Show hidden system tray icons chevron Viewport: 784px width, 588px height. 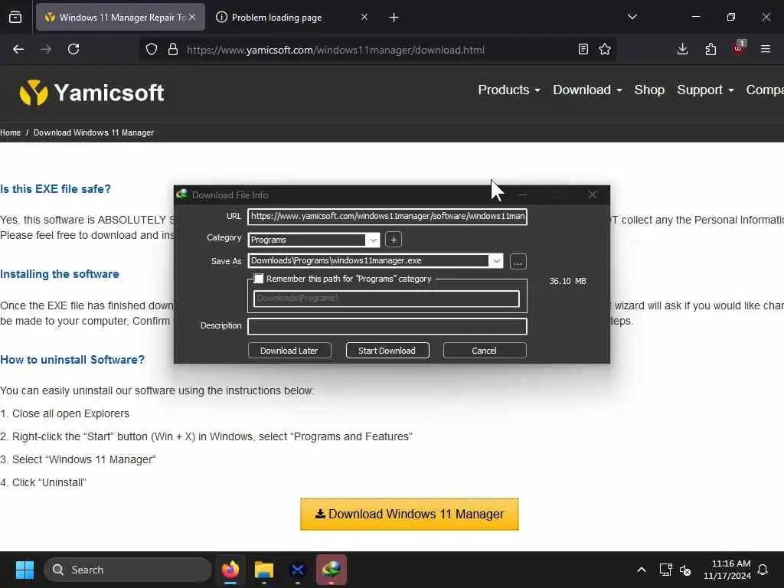(x=642, y=570)
